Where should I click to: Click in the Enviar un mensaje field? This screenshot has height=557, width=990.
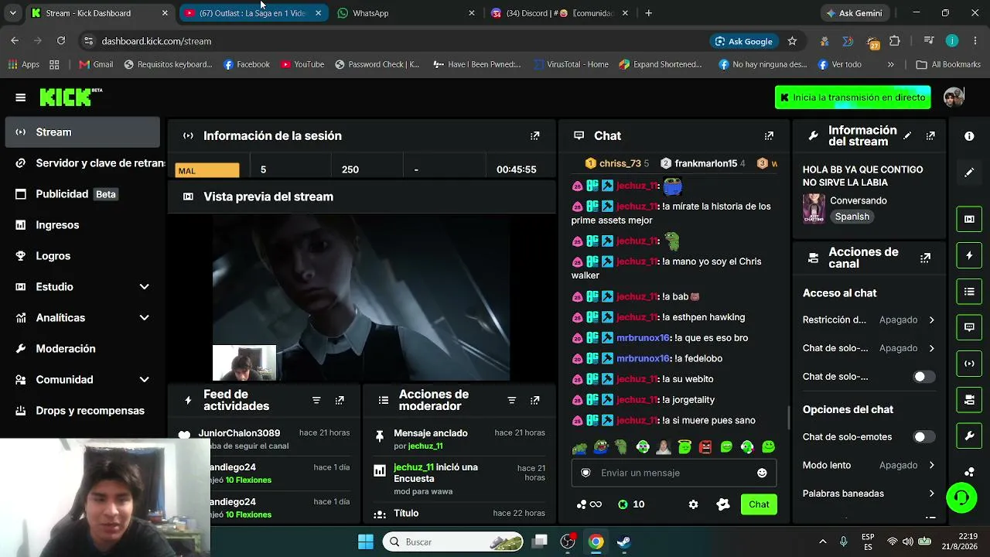pyautogui.click(x=674, y=473)
